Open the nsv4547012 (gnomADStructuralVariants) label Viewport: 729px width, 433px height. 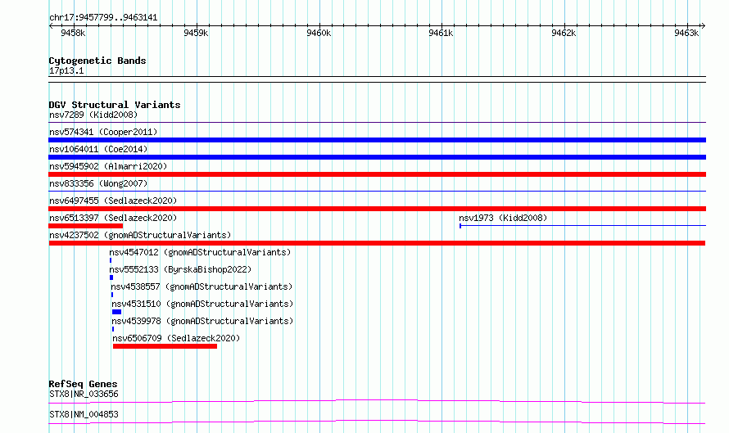(x=200, y=252)
